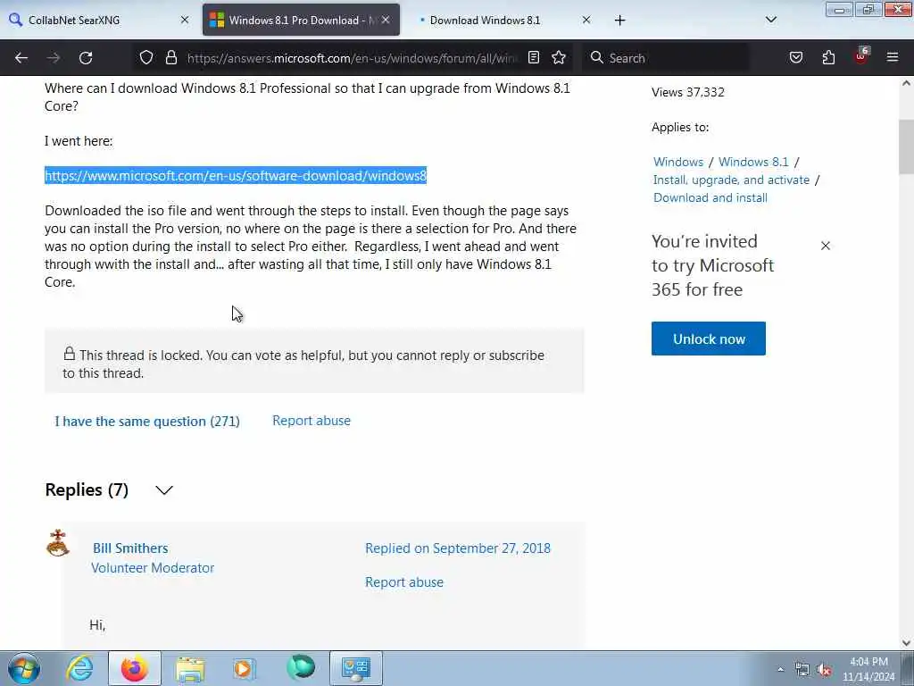Click the forward navigation arrow
The height and width of the screenshot is (686, 914).
(x=54, y=58)
